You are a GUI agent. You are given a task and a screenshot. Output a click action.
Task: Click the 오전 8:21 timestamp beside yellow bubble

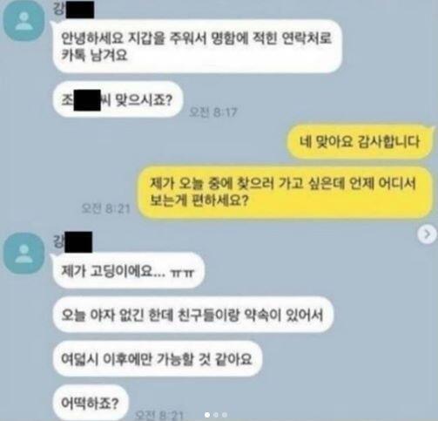[x=105, y=208]
